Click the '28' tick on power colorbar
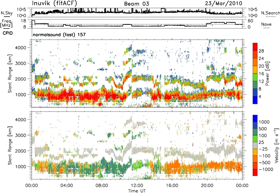This screenshot has height=193, width=280. [261, 51]
